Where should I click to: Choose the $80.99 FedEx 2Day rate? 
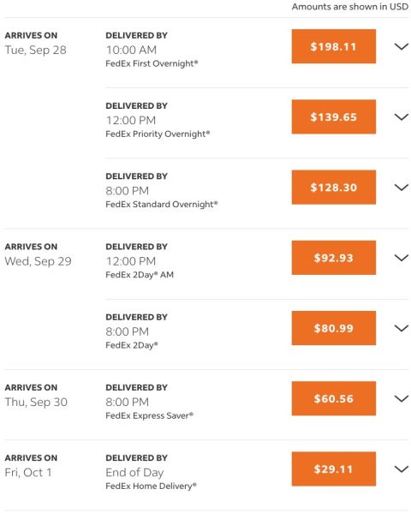coord(333,328)
